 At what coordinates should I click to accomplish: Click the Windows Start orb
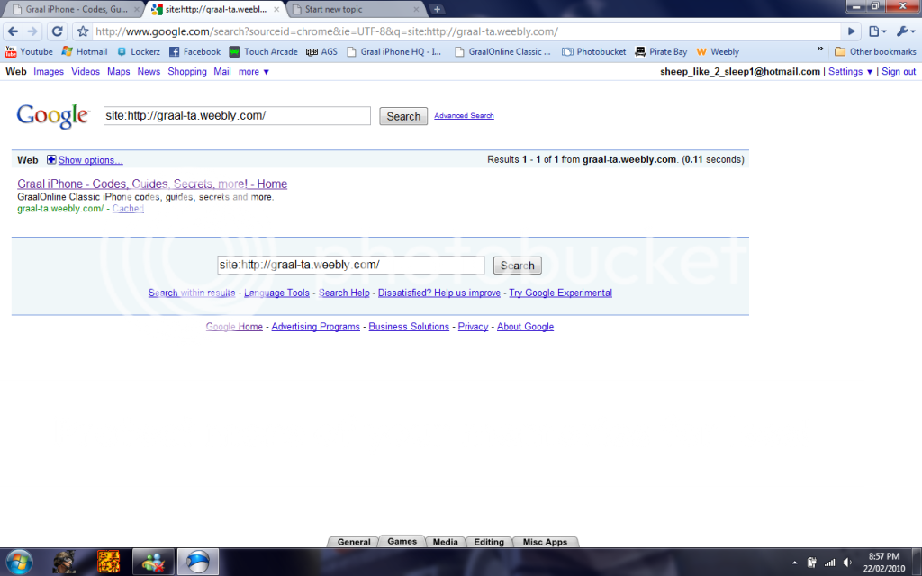(x=18, y=562)
